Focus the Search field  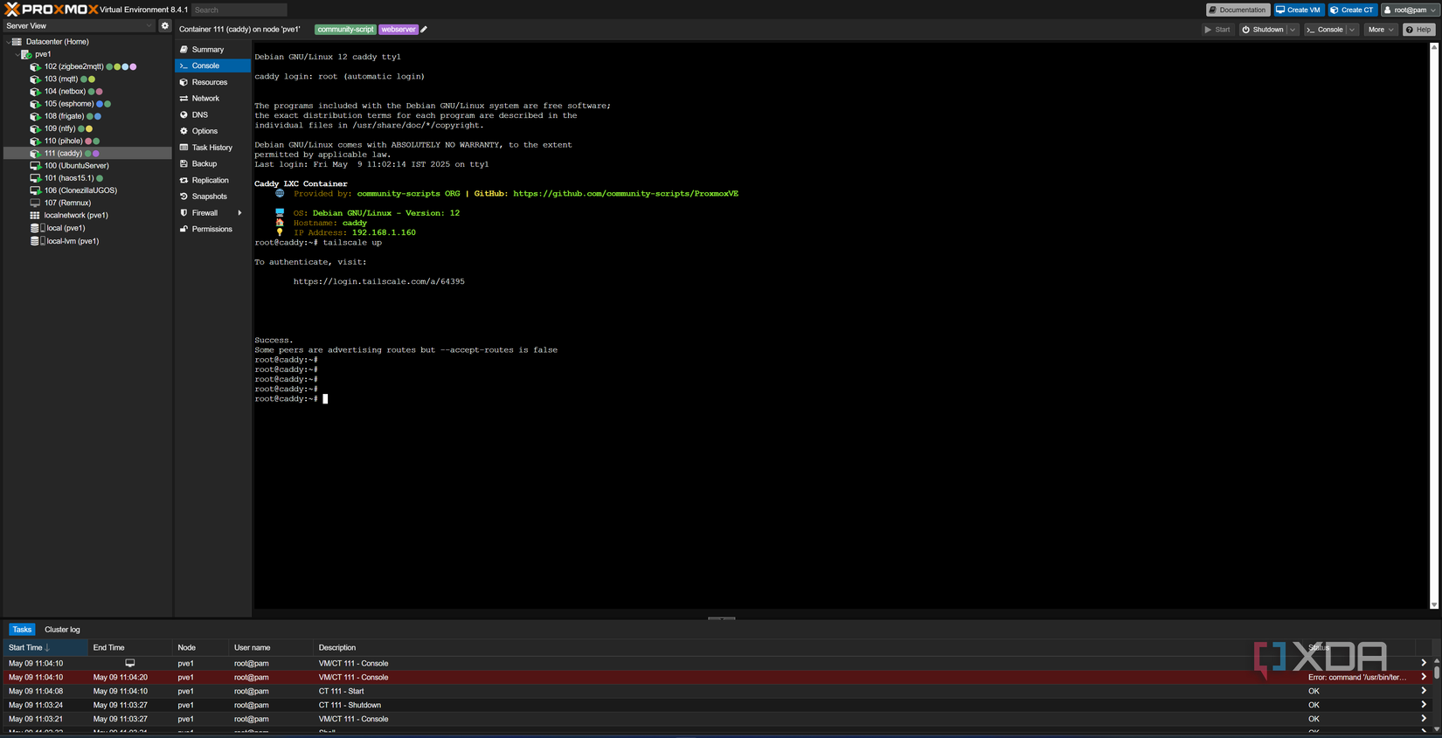239,10
